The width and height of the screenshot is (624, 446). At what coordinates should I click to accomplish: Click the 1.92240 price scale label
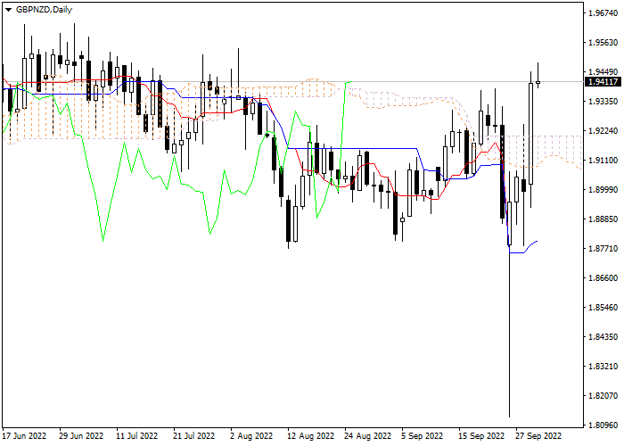tap(603, 131)
